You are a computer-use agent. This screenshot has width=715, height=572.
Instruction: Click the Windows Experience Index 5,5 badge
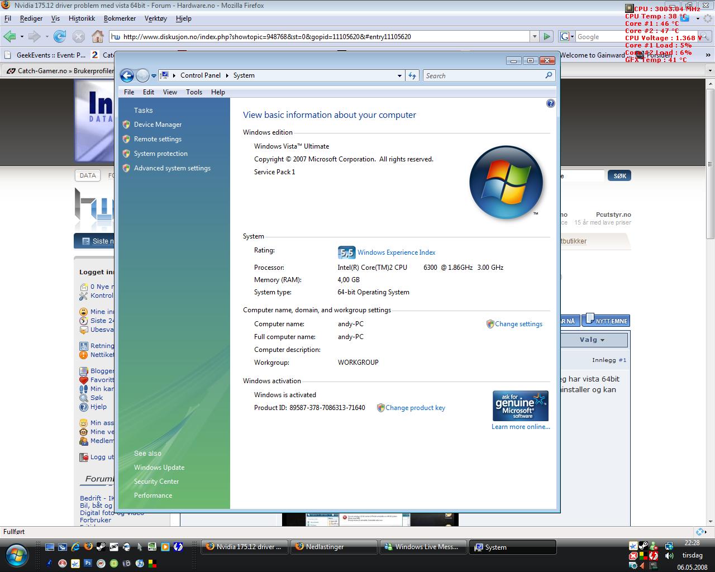click(346, 252)
